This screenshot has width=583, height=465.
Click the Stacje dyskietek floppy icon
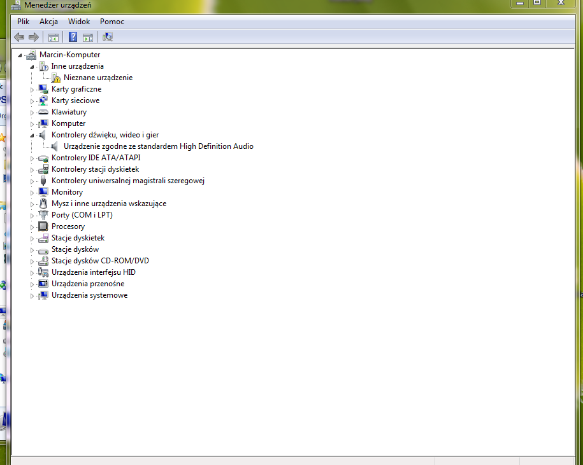[x=43, y=239]
